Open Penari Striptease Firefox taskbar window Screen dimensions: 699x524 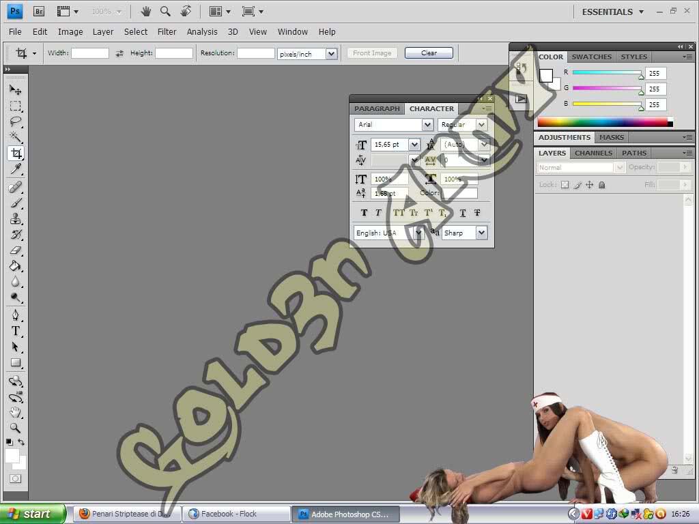pyautogui.click(x=126, y=514)
